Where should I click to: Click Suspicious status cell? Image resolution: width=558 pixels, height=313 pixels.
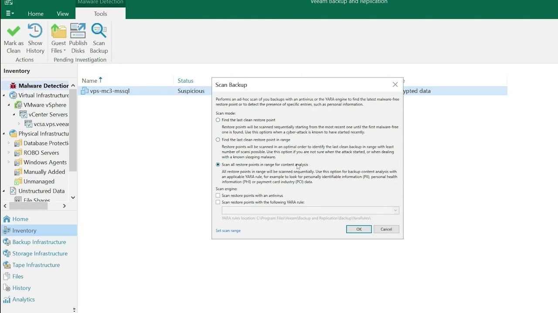coord(191,91)
